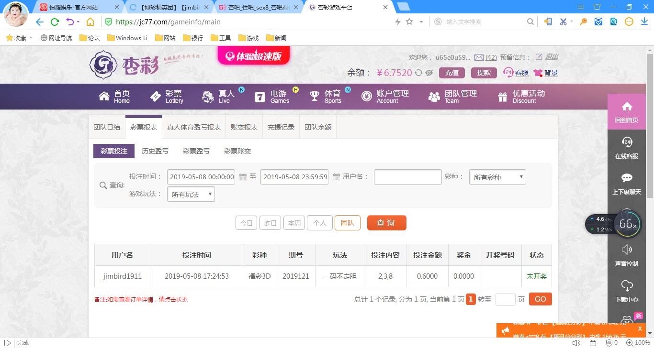Open the browser bookmark star dropdown arrow
The height and width of the screenshot is (348, 654).
tap(420, 22)
